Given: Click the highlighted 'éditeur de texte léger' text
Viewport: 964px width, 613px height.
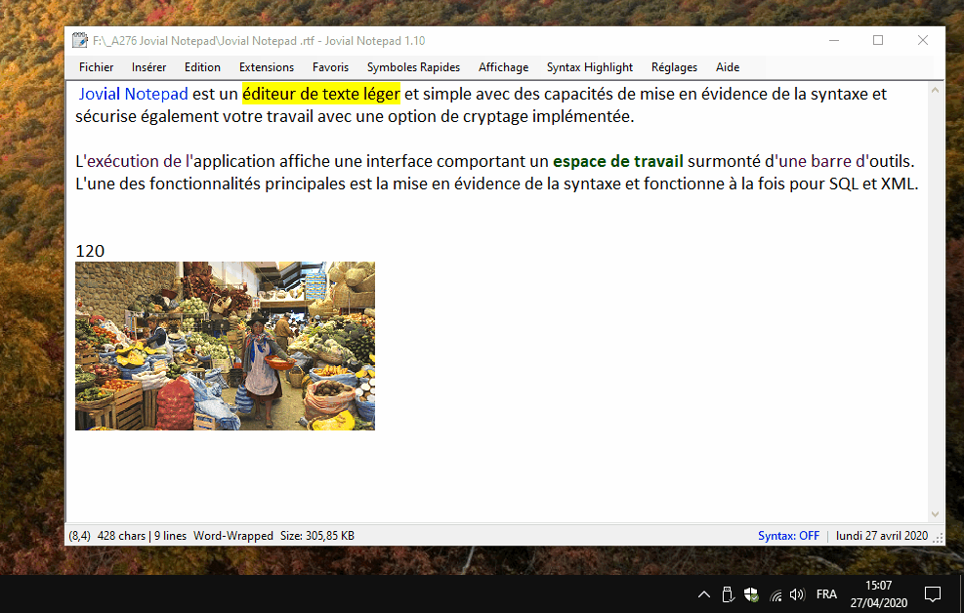Looking at the screenshot, I should tap(321, 94).
